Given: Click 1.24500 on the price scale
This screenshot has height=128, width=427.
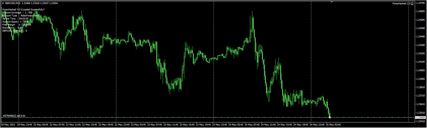Looking at the screenshot, I should (421, 28).
